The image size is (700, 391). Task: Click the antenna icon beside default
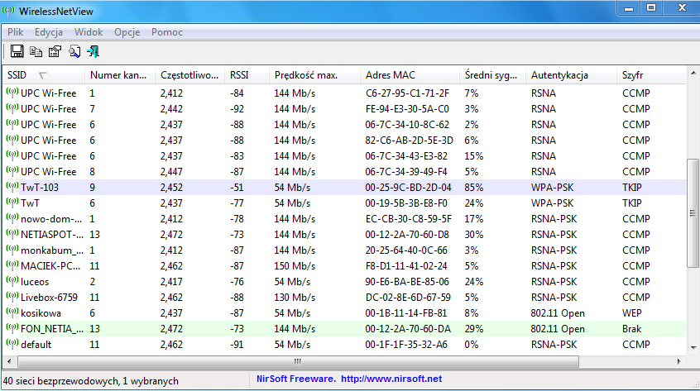tap(12, 344)
